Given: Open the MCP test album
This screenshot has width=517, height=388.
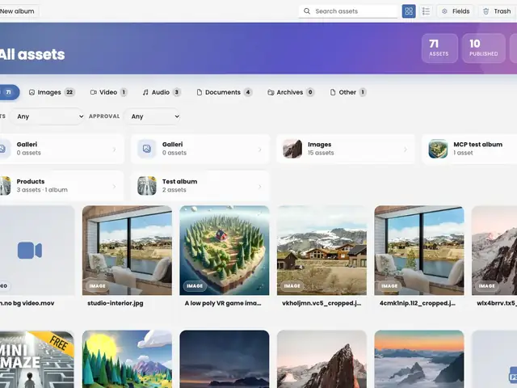Looking at the screenshot, I should (x=469, y=149).
